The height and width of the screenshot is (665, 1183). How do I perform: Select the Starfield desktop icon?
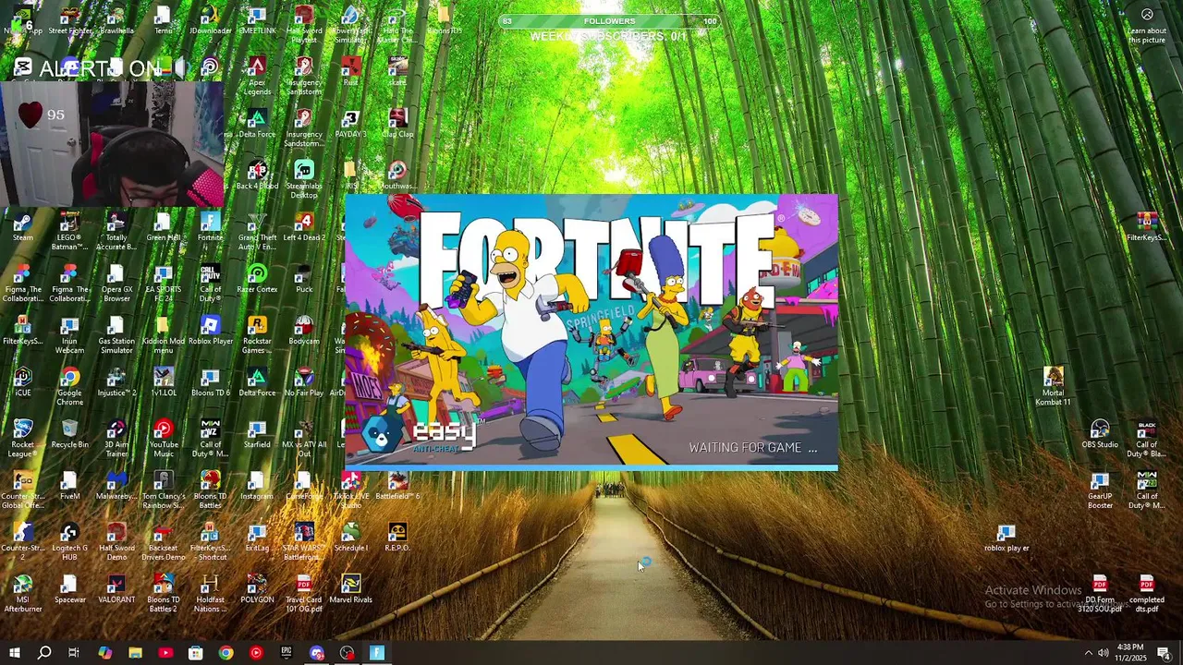(257, 435)
